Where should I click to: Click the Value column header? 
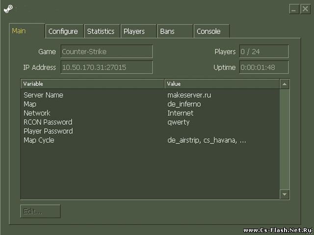click(221, 84)
